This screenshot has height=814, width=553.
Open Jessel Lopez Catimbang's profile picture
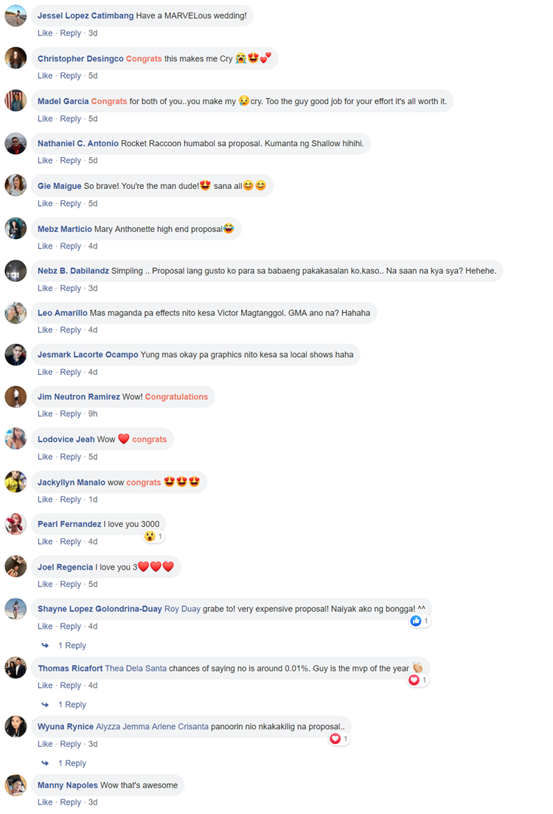tap(15, 16)
